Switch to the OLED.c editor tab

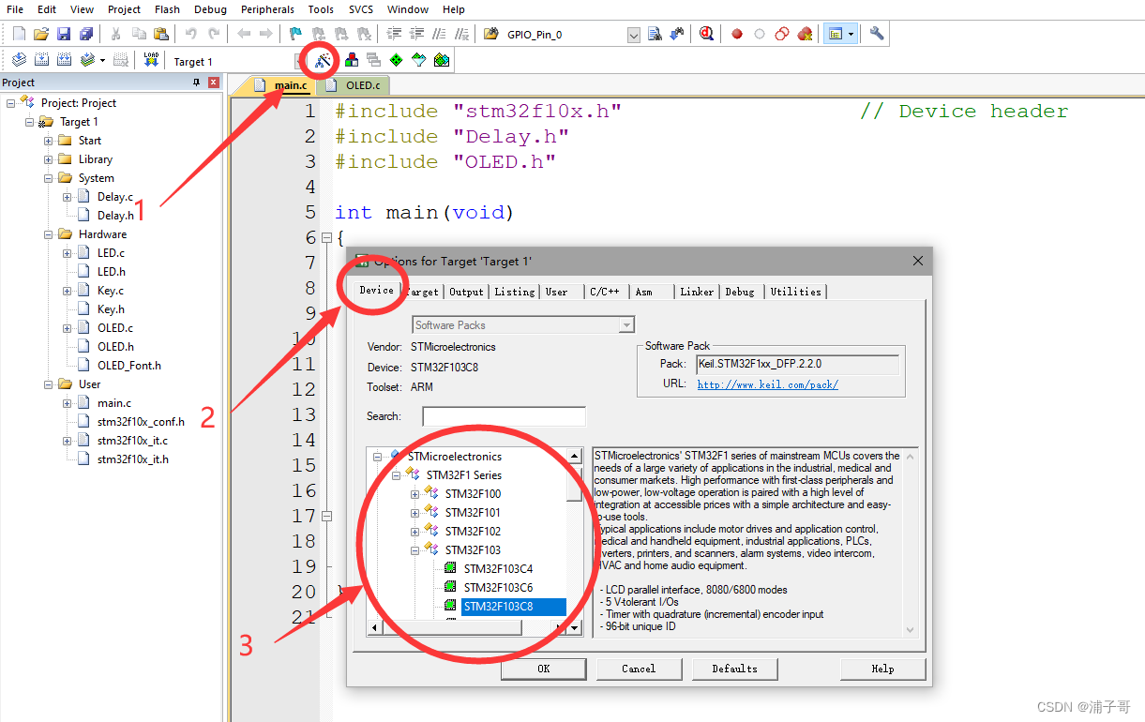pos(354,85)
